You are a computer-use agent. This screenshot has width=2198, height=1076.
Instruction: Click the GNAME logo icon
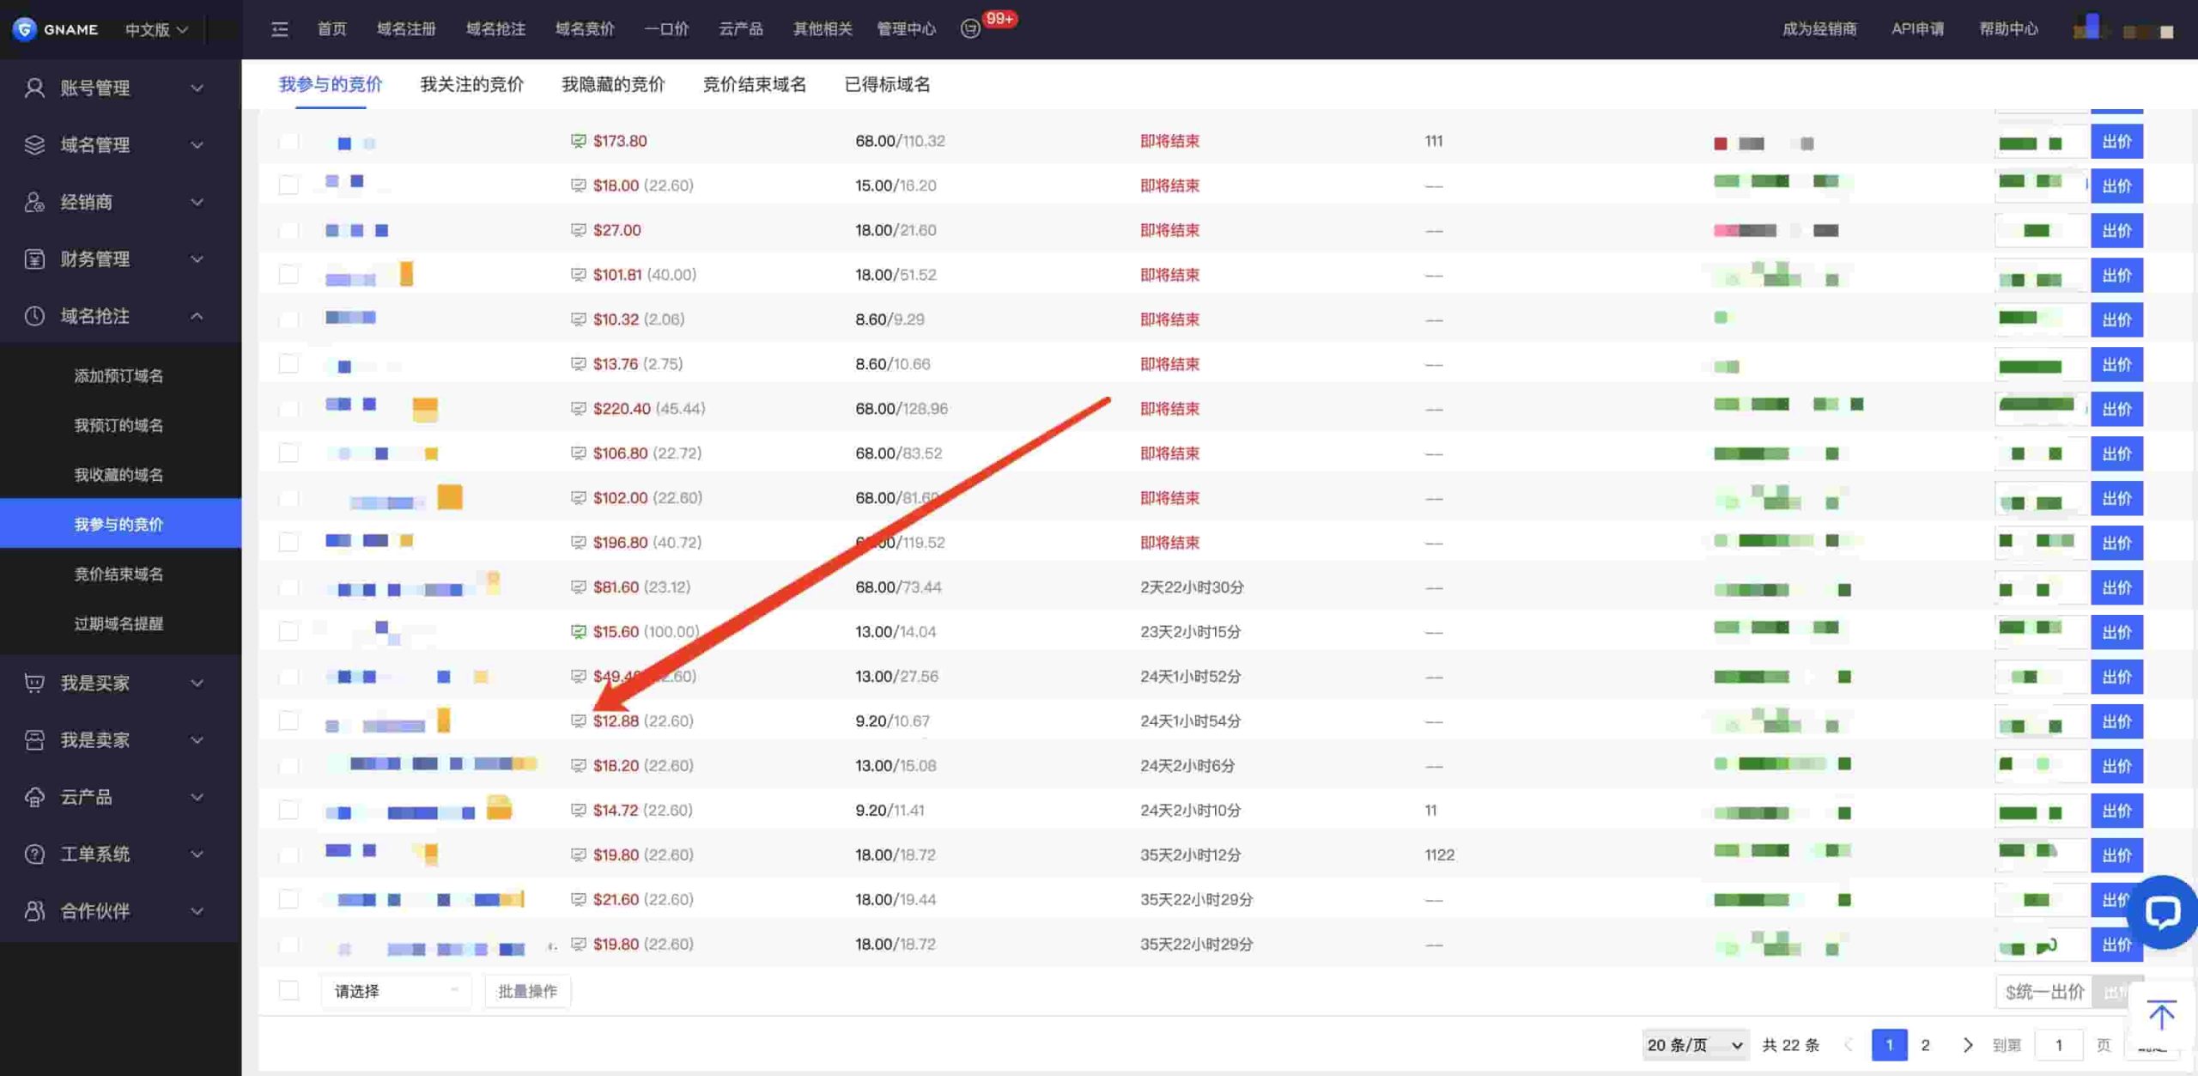tap(25, 29)
